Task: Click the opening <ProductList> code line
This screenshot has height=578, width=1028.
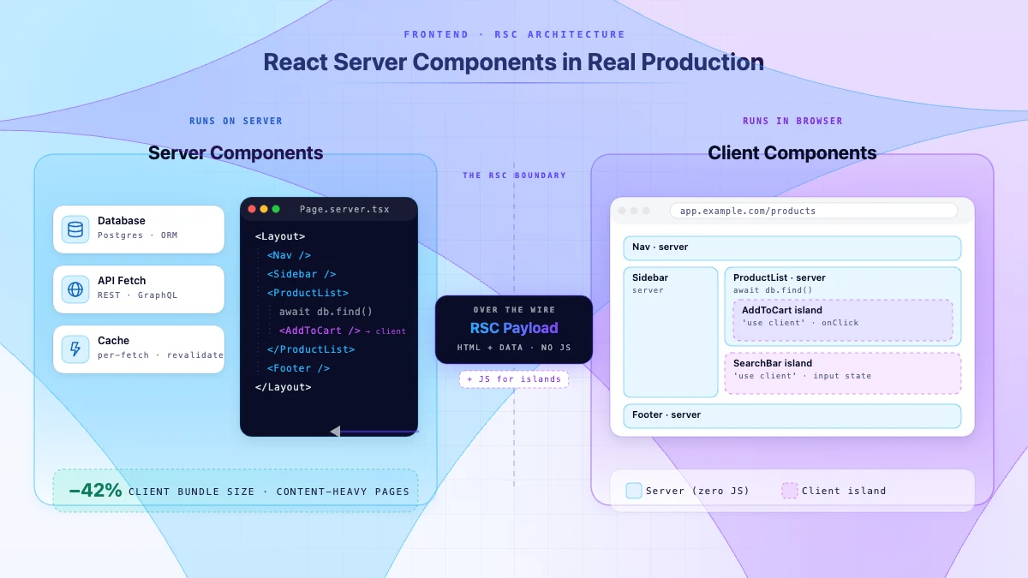Action: pos(308,293)
